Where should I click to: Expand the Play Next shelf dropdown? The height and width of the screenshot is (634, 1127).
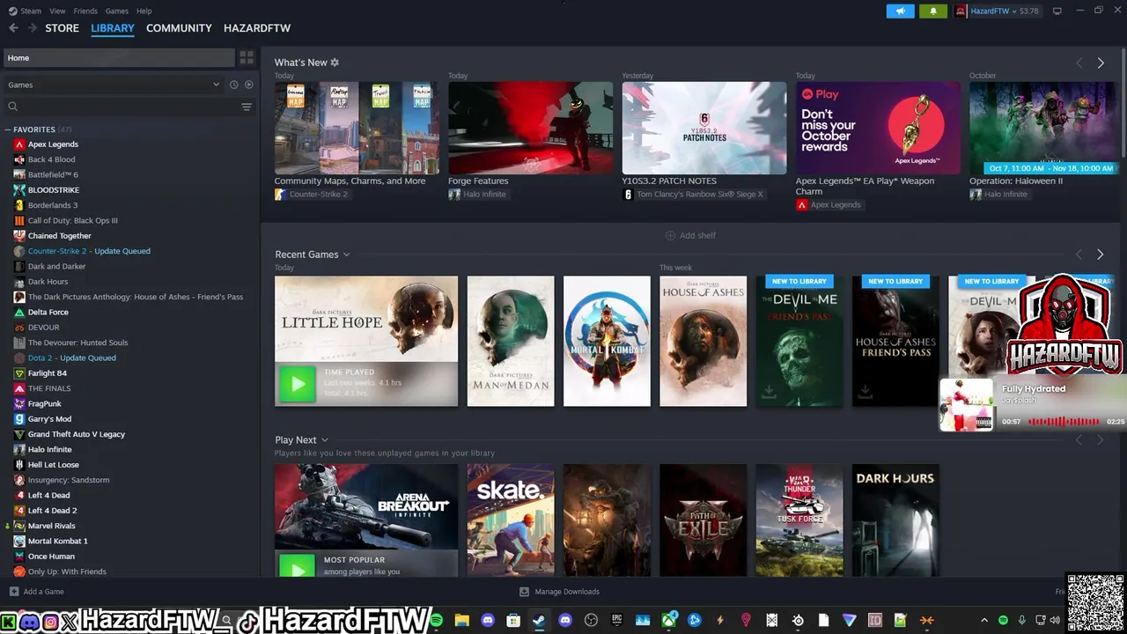pos(325,440)
